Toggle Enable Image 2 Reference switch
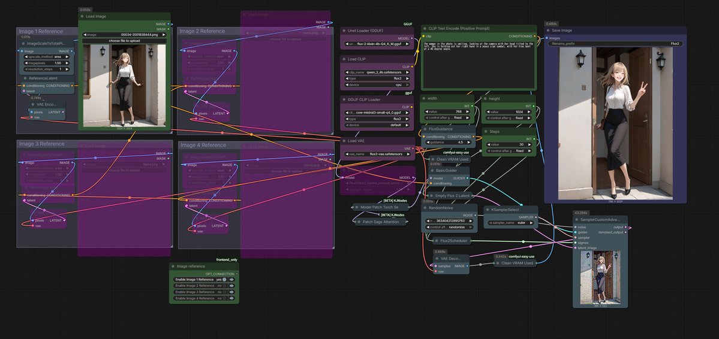This screenshot has width=719, height=339. [224, 286]
